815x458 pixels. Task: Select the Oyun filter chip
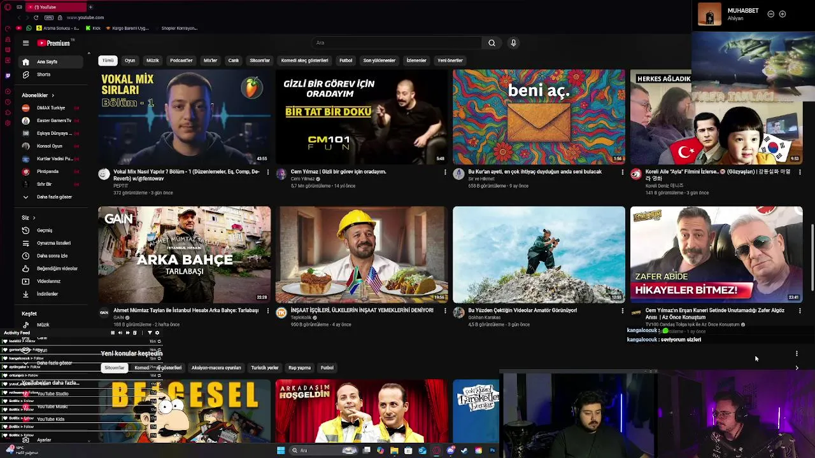(130, 60)
